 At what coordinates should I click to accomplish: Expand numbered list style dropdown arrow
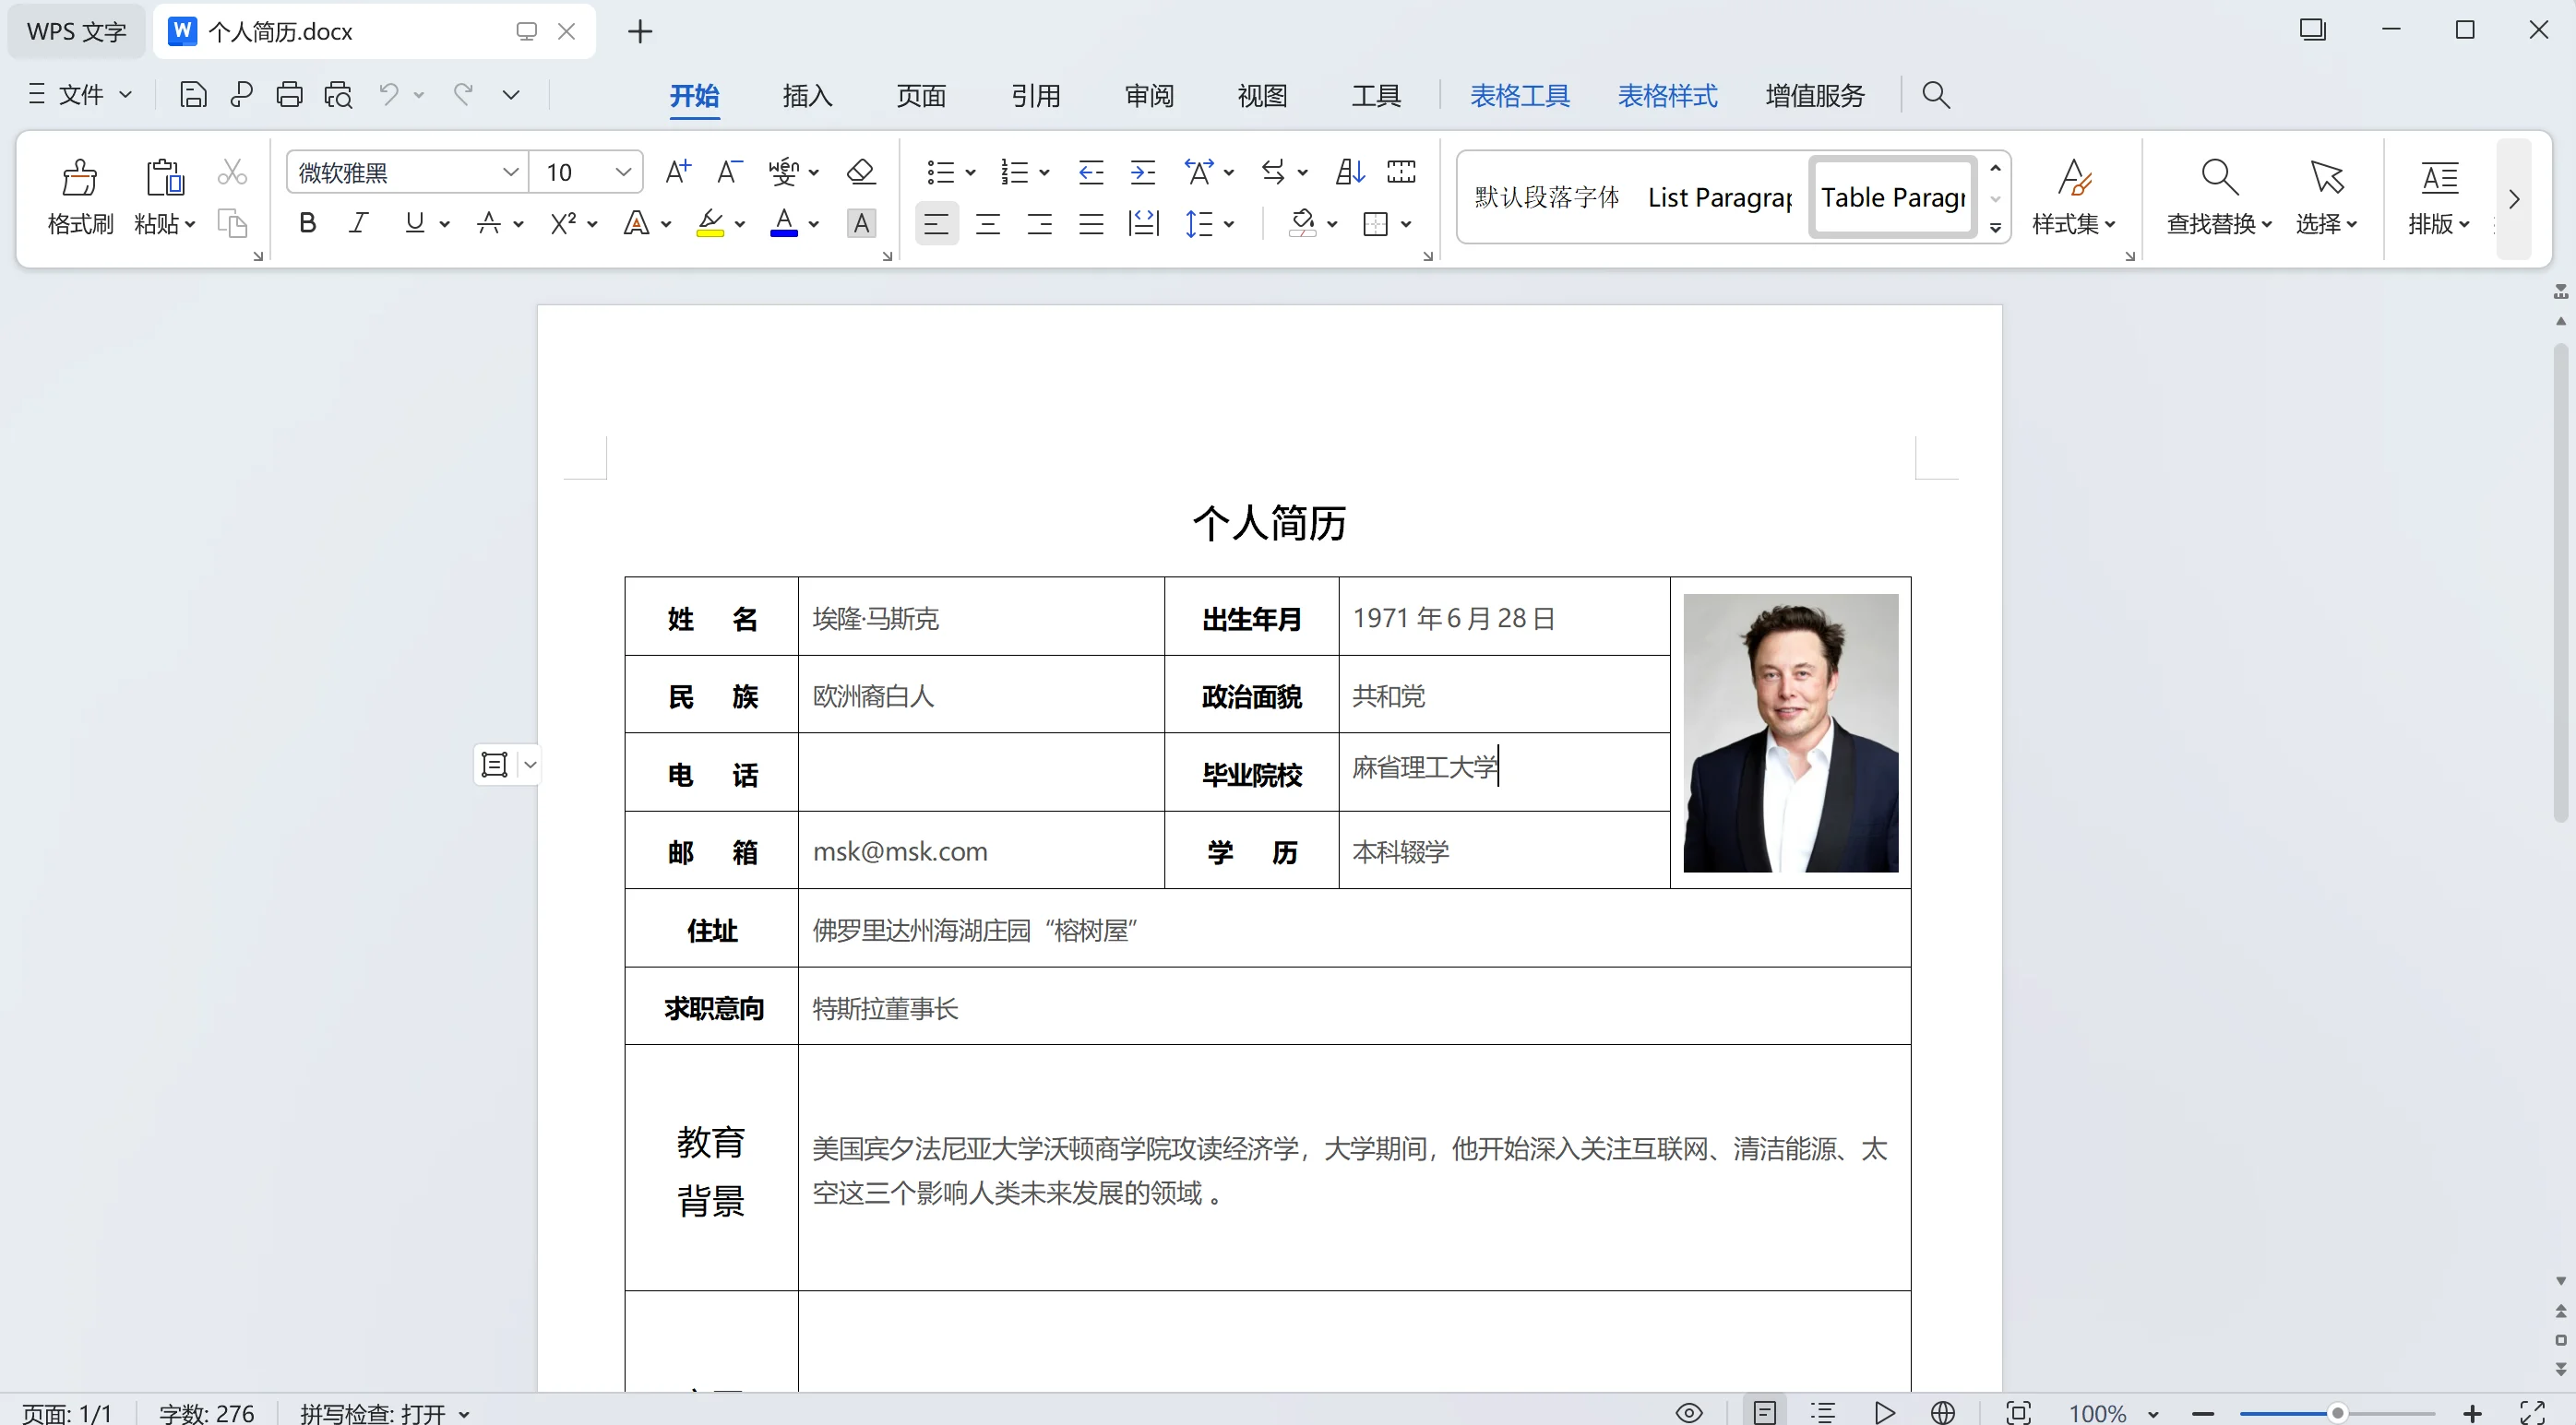pyautogui.click(x=1044, y=173)
